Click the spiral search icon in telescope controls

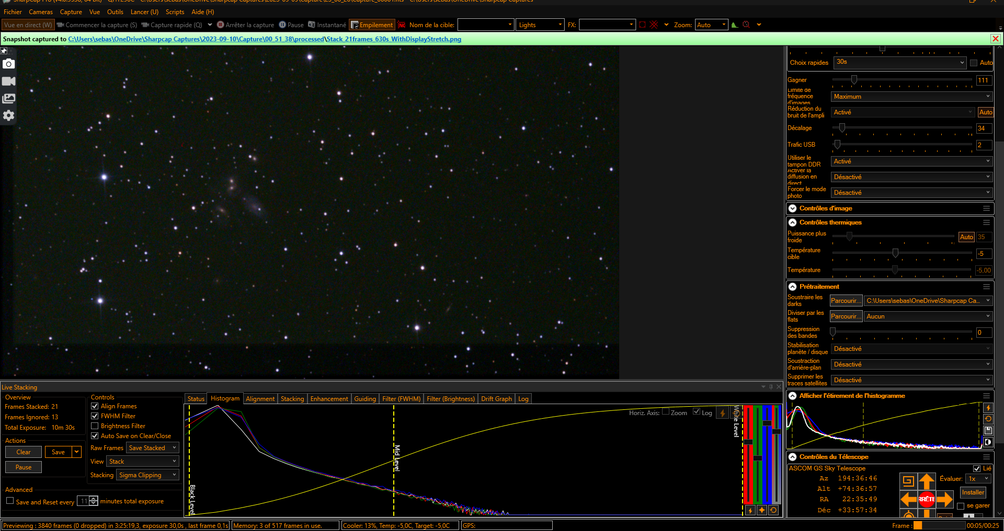tap(908, 481)
